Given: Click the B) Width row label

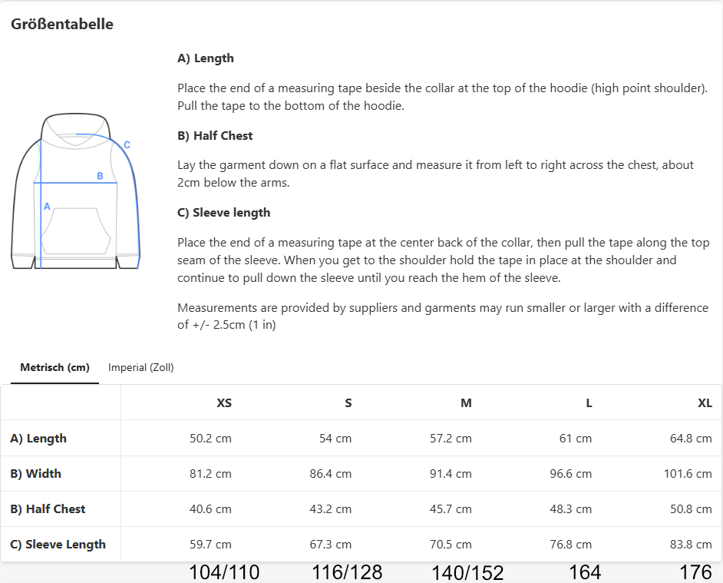Looking at the screenshot, I should click(x=35, y=474).
